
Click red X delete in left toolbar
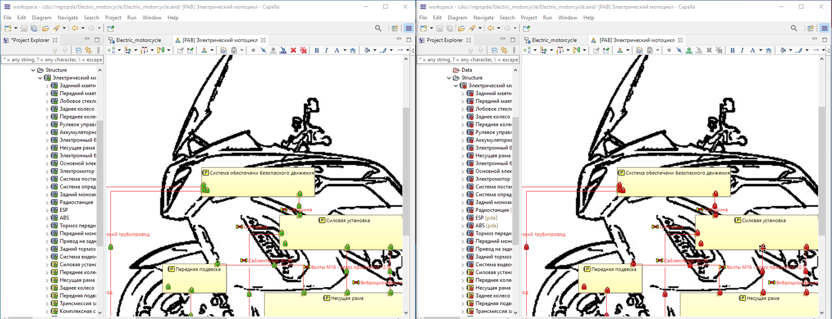293,50
